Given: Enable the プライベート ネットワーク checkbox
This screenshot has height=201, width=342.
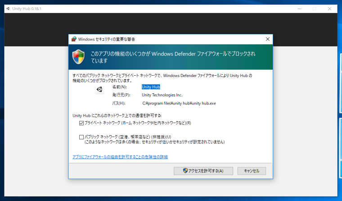Looking at the screenshot, I should [x=81, y=123].
